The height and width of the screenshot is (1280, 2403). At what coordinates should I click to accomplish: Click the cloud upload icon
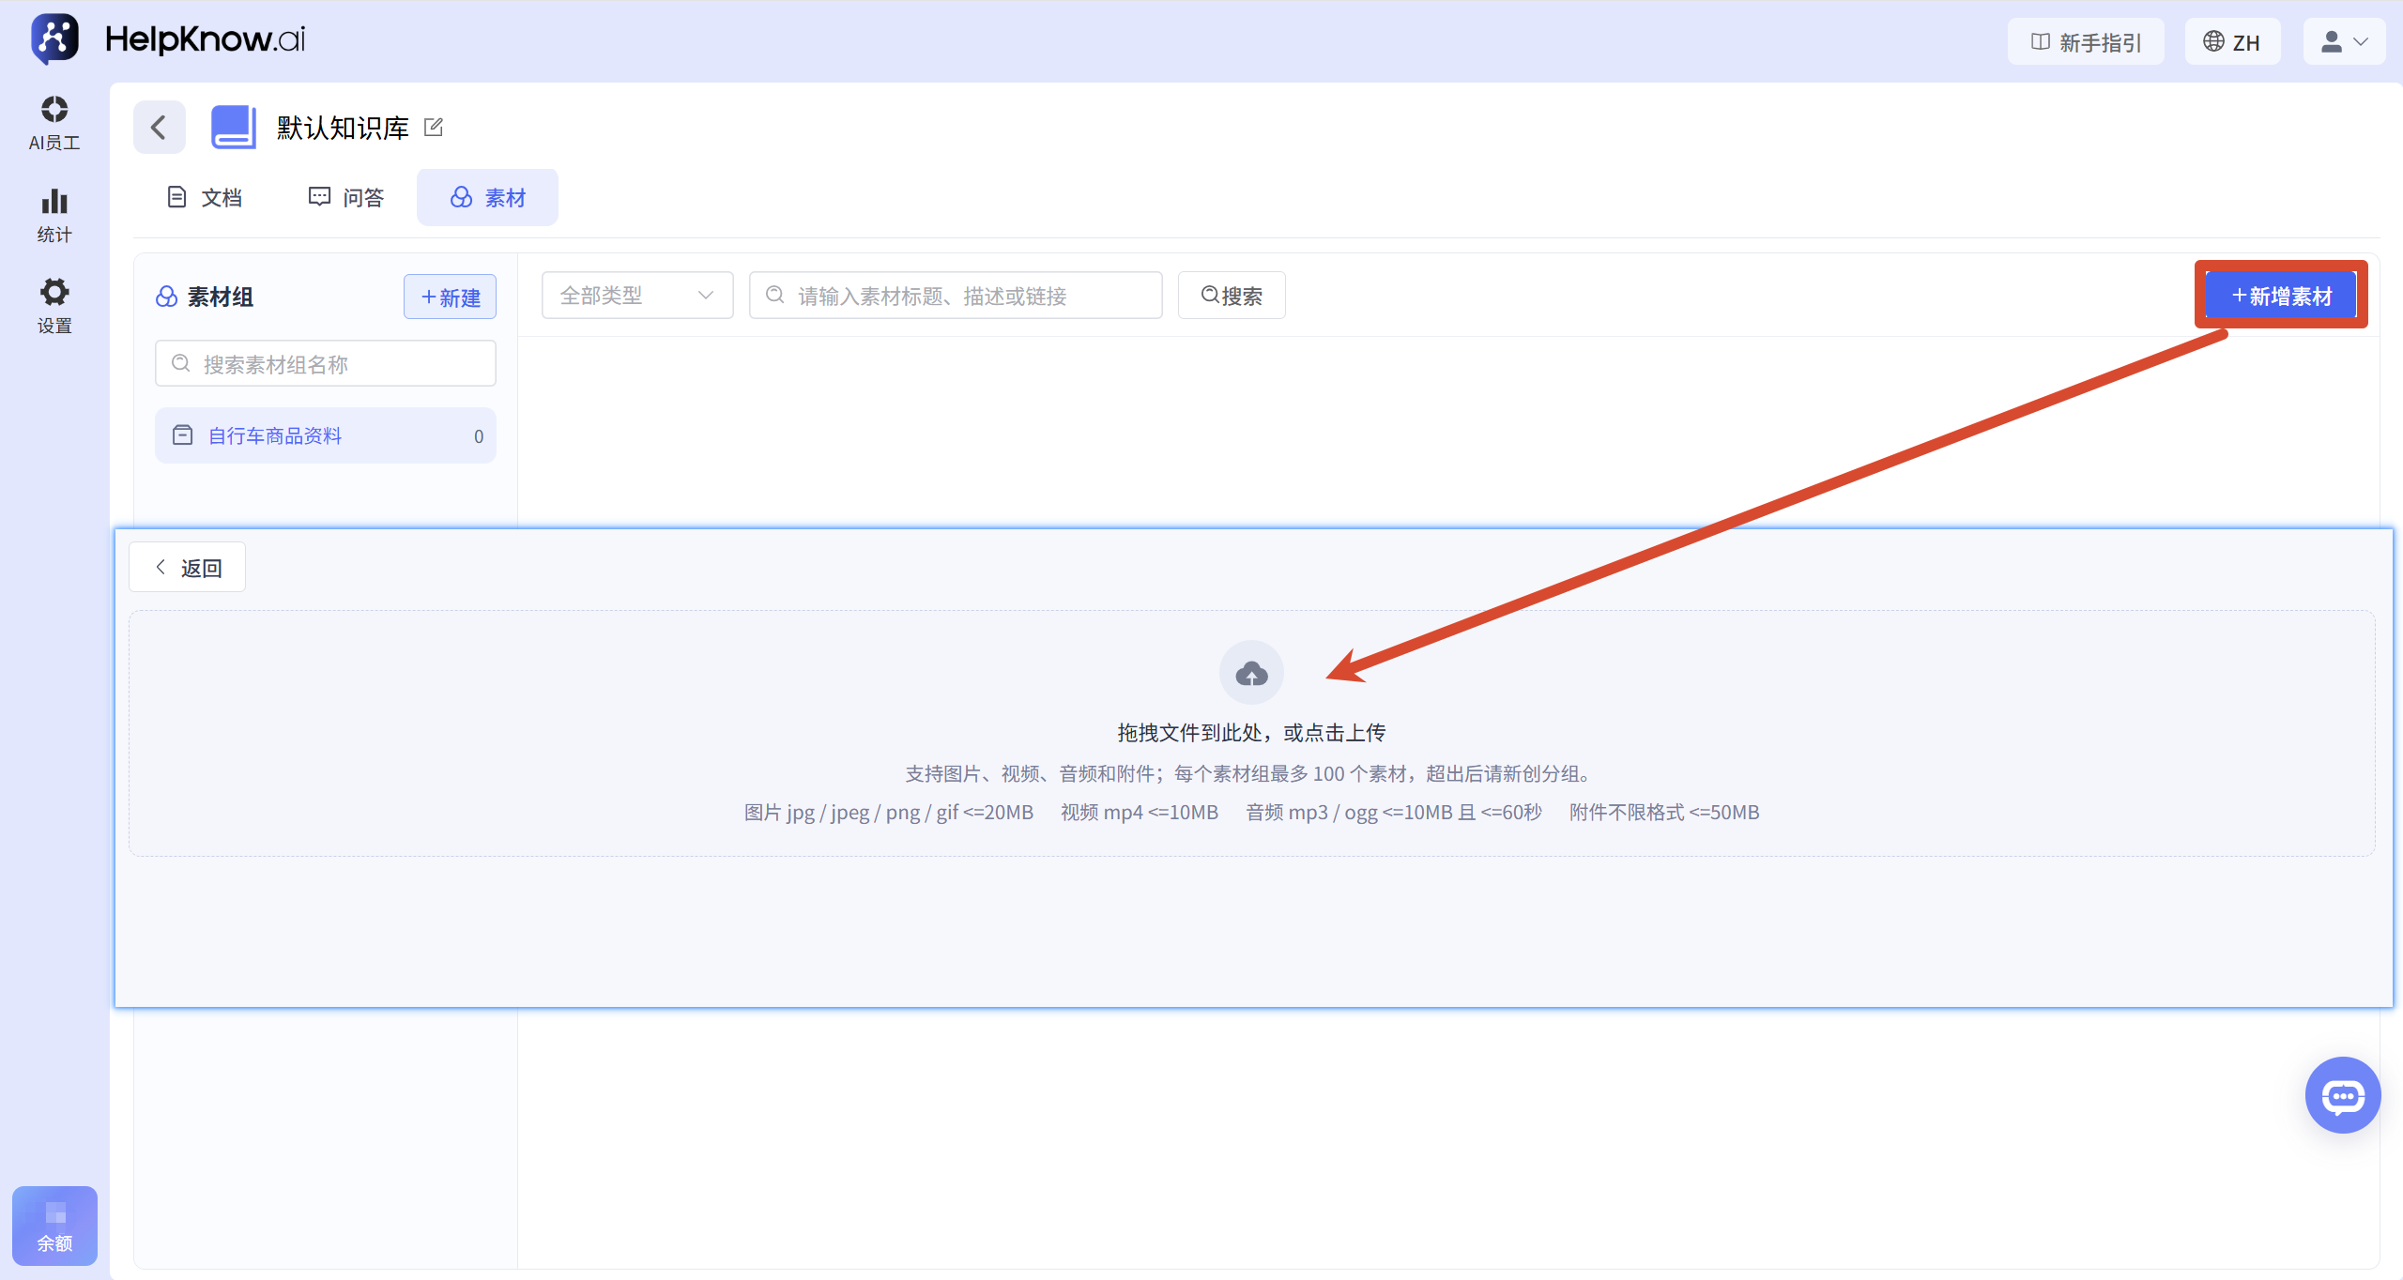click(x=1251, y=673)
